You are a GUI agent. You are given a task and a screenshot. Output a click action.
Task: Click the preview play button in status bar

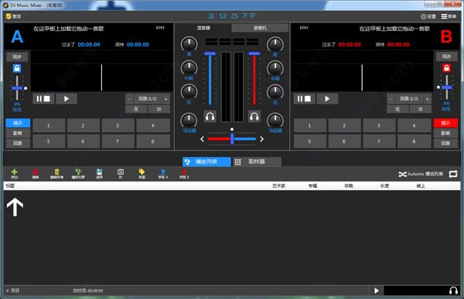377,291
